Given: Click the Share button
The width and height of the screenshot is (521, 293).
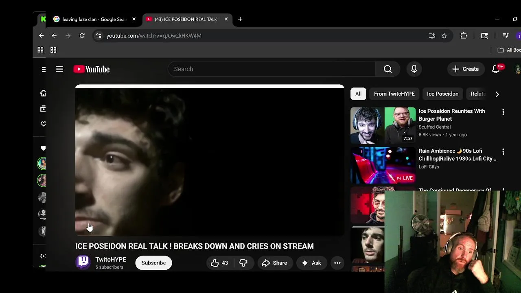Looking at the screenshot, I should [x=275, y=263].
